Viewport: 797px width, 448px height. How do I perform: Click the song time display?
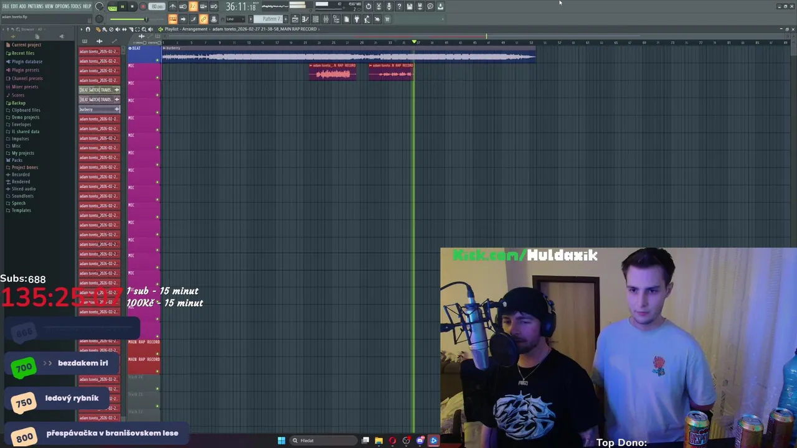click(240, 7)
